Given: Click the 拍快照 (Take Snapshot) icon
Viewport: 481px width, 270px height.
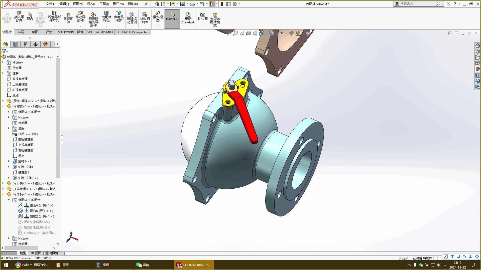Looking at the screenshot, I should click(203, 17).
